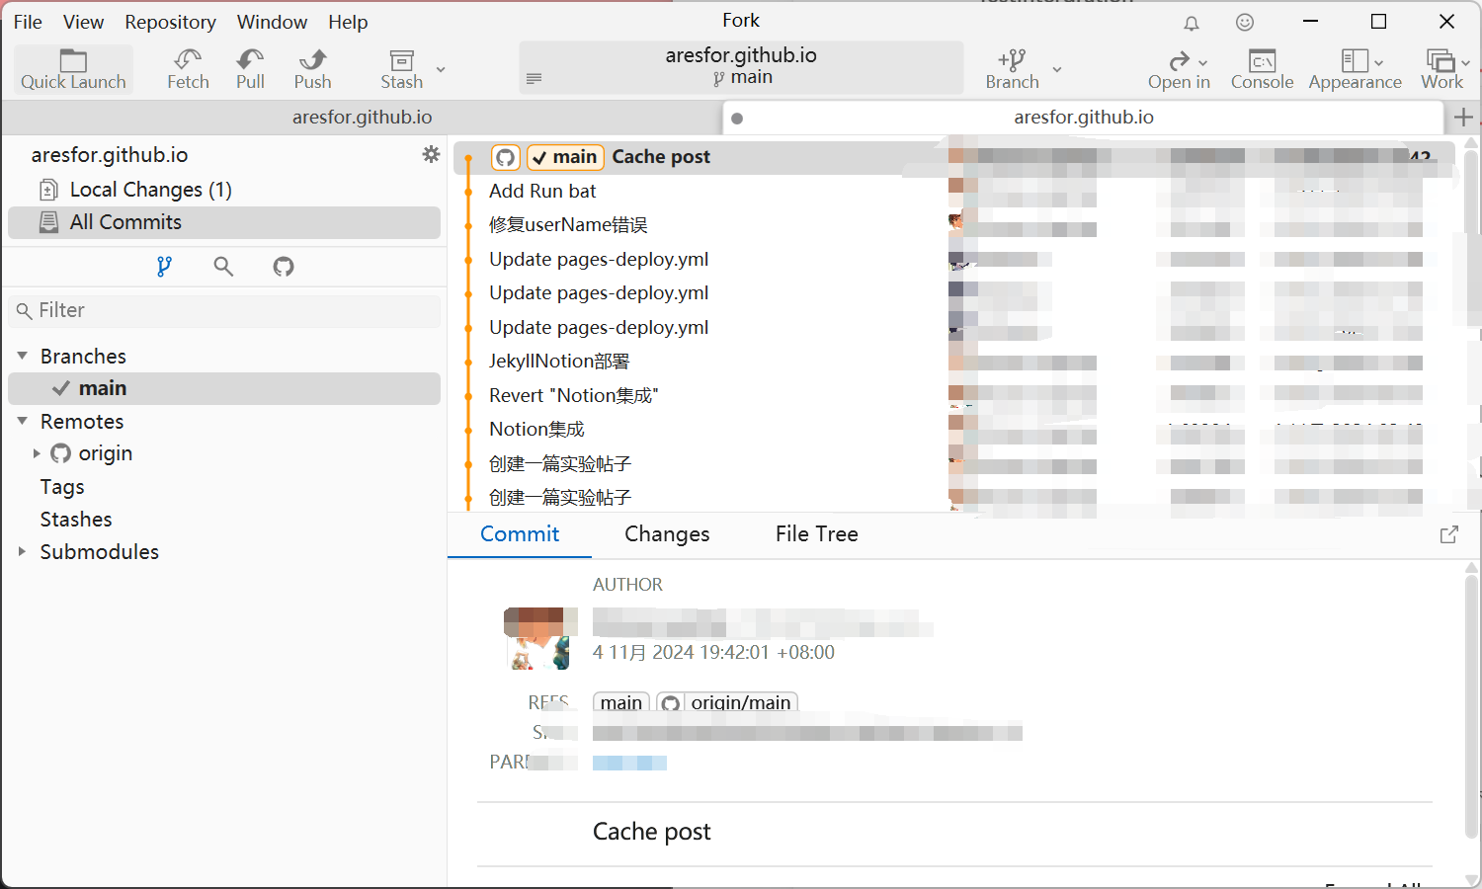Select Revert "Notion集成" commit
Viewport: 1482px width, 889px height.
(x=574, y=395)
